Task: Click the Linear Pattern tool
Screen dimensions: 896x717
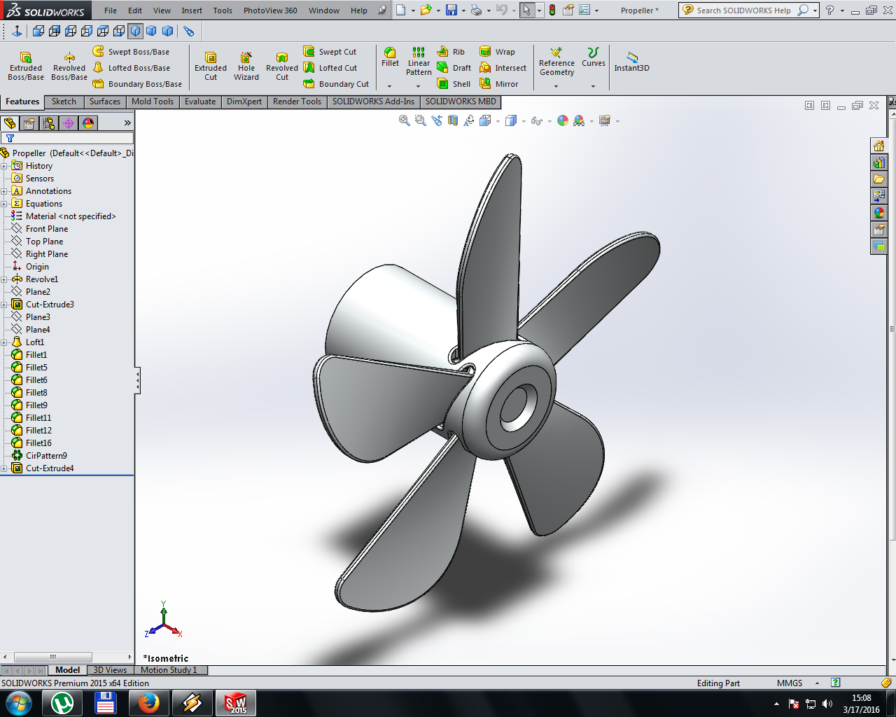Action: [419, 62]
